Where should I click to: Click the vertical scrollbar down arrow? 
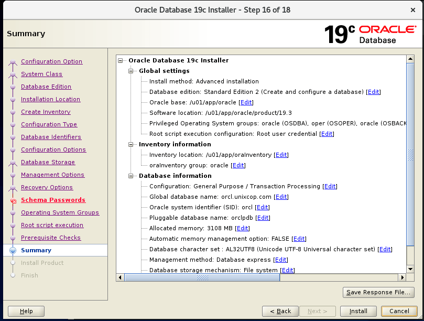click(x=410, y=269)
